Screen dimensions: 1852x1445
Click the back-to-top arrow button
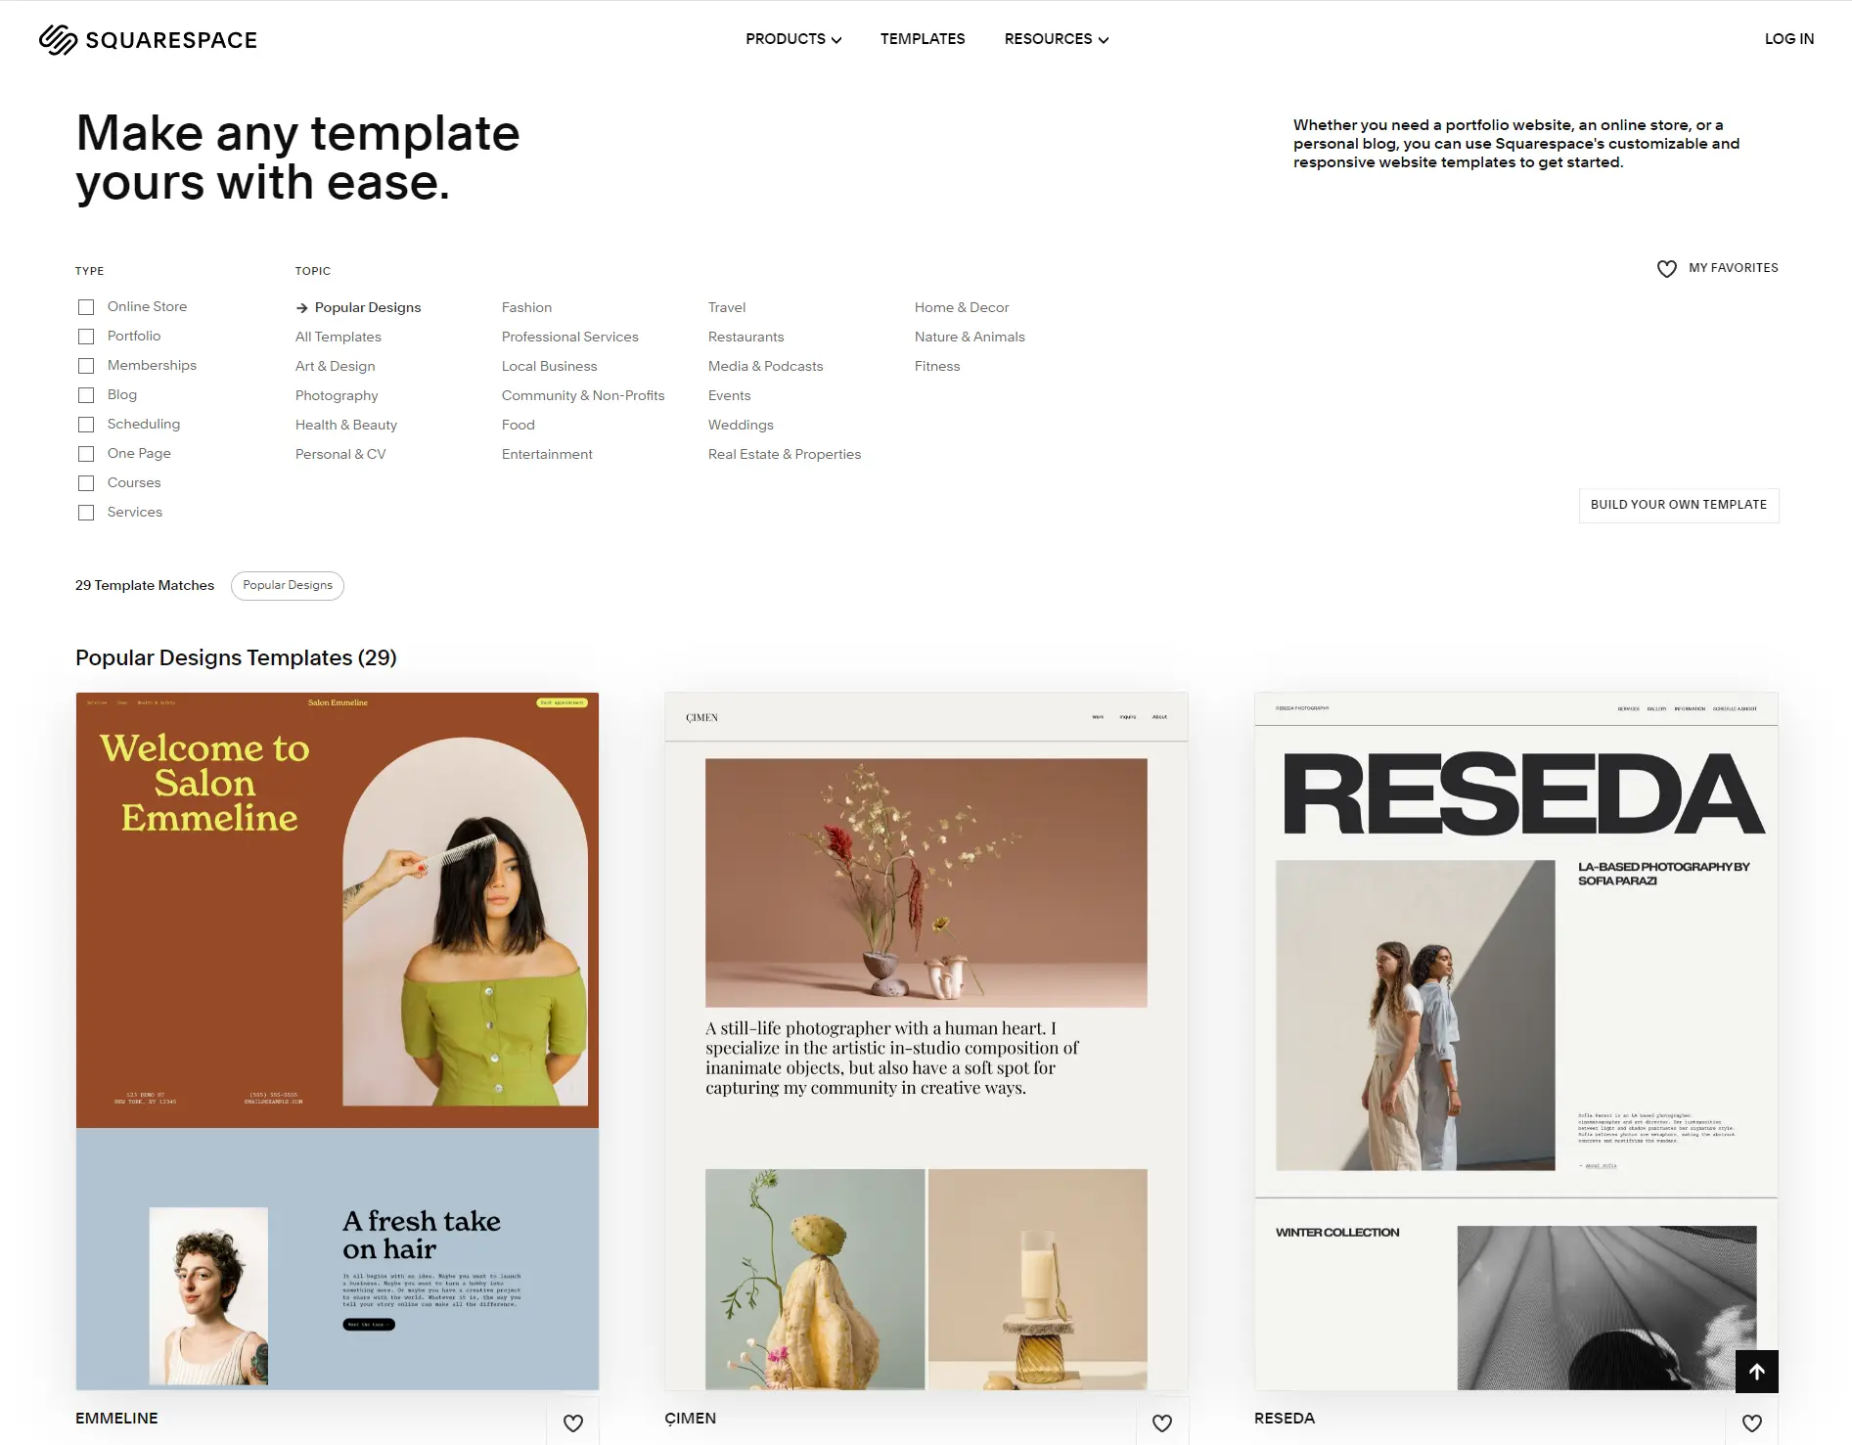coord(1757,1372)
